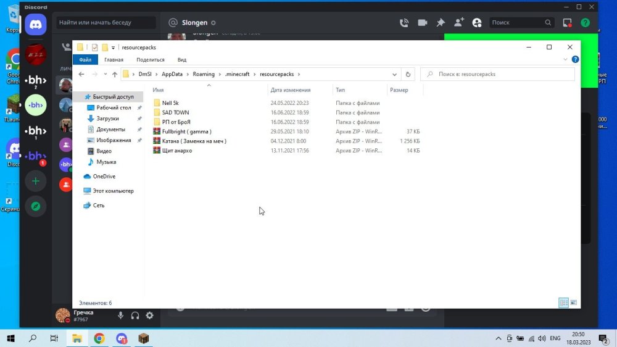Open pinned messages in Discord
This screenshot has height=347, width=617.
pyautogui.click(x=441, y=23)
